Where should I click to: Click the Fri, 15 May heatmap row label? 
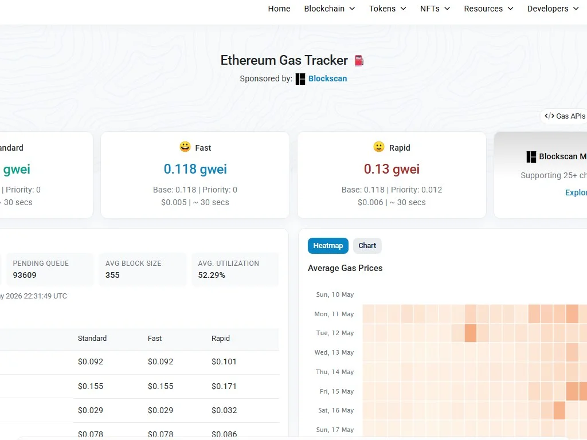point(336,391)
